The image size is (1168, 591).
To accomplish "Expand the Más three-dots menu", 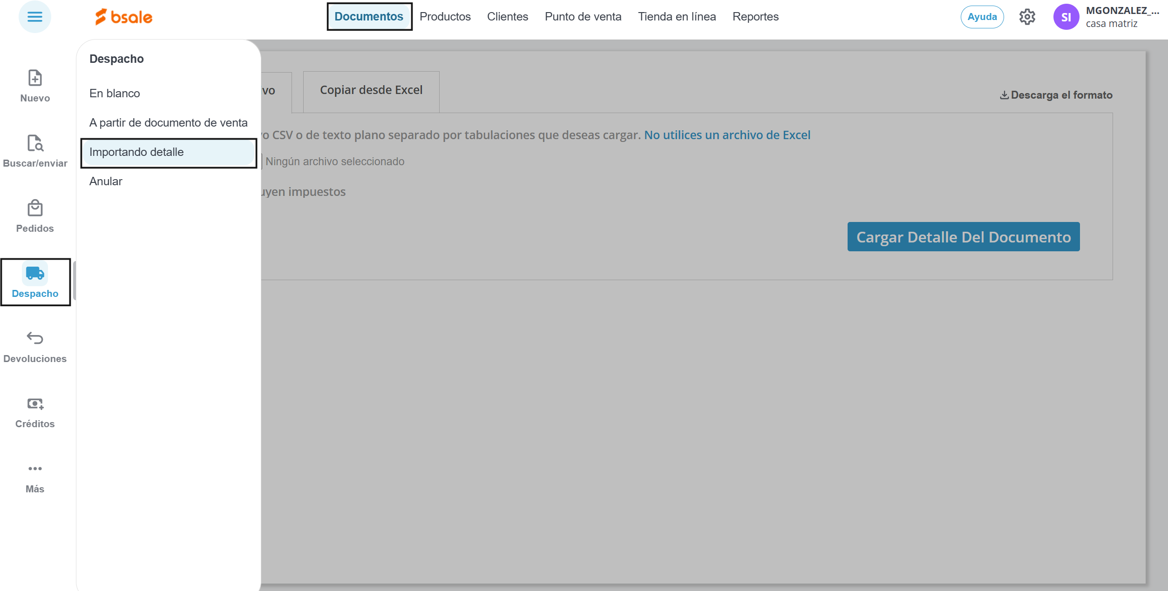I will 35,469.
